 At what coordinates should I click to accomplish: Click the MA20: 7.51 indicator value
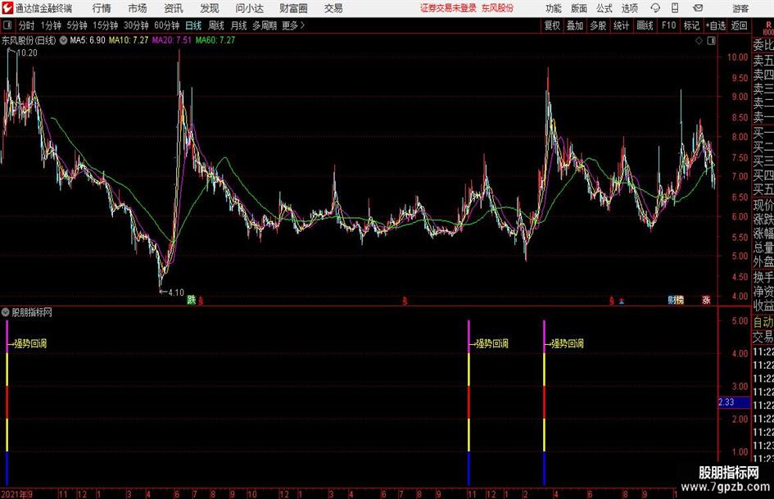pos(172,40)
